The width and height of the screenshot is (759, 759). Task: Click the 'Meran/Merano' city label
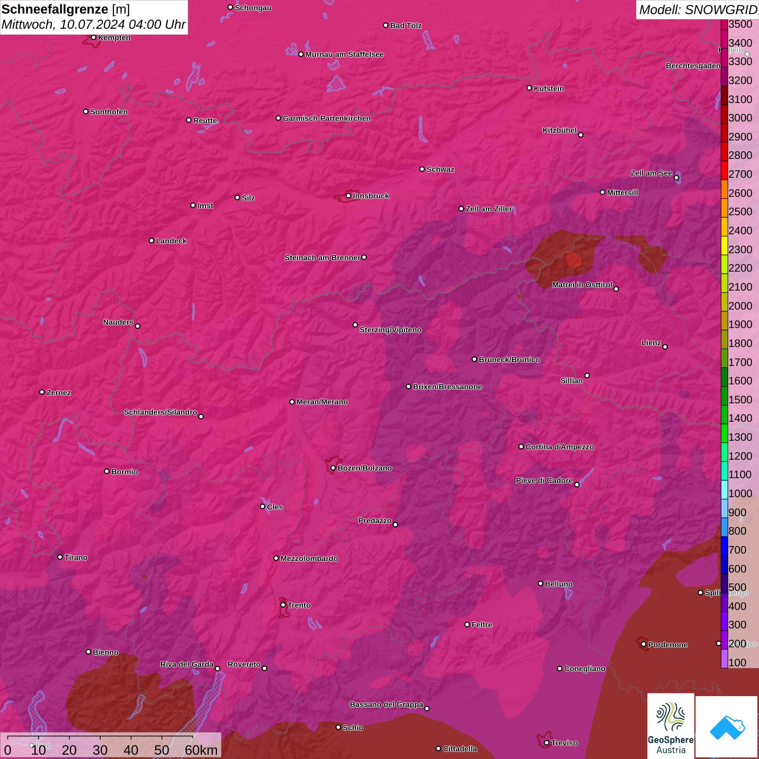click(322, 402)
